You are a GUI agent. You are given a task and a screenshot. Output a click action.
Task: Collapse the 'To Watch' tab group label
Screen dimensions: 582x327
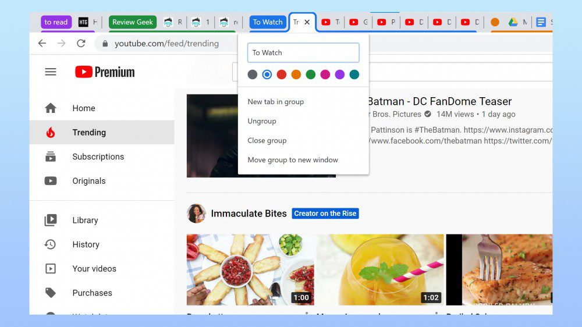267,22
